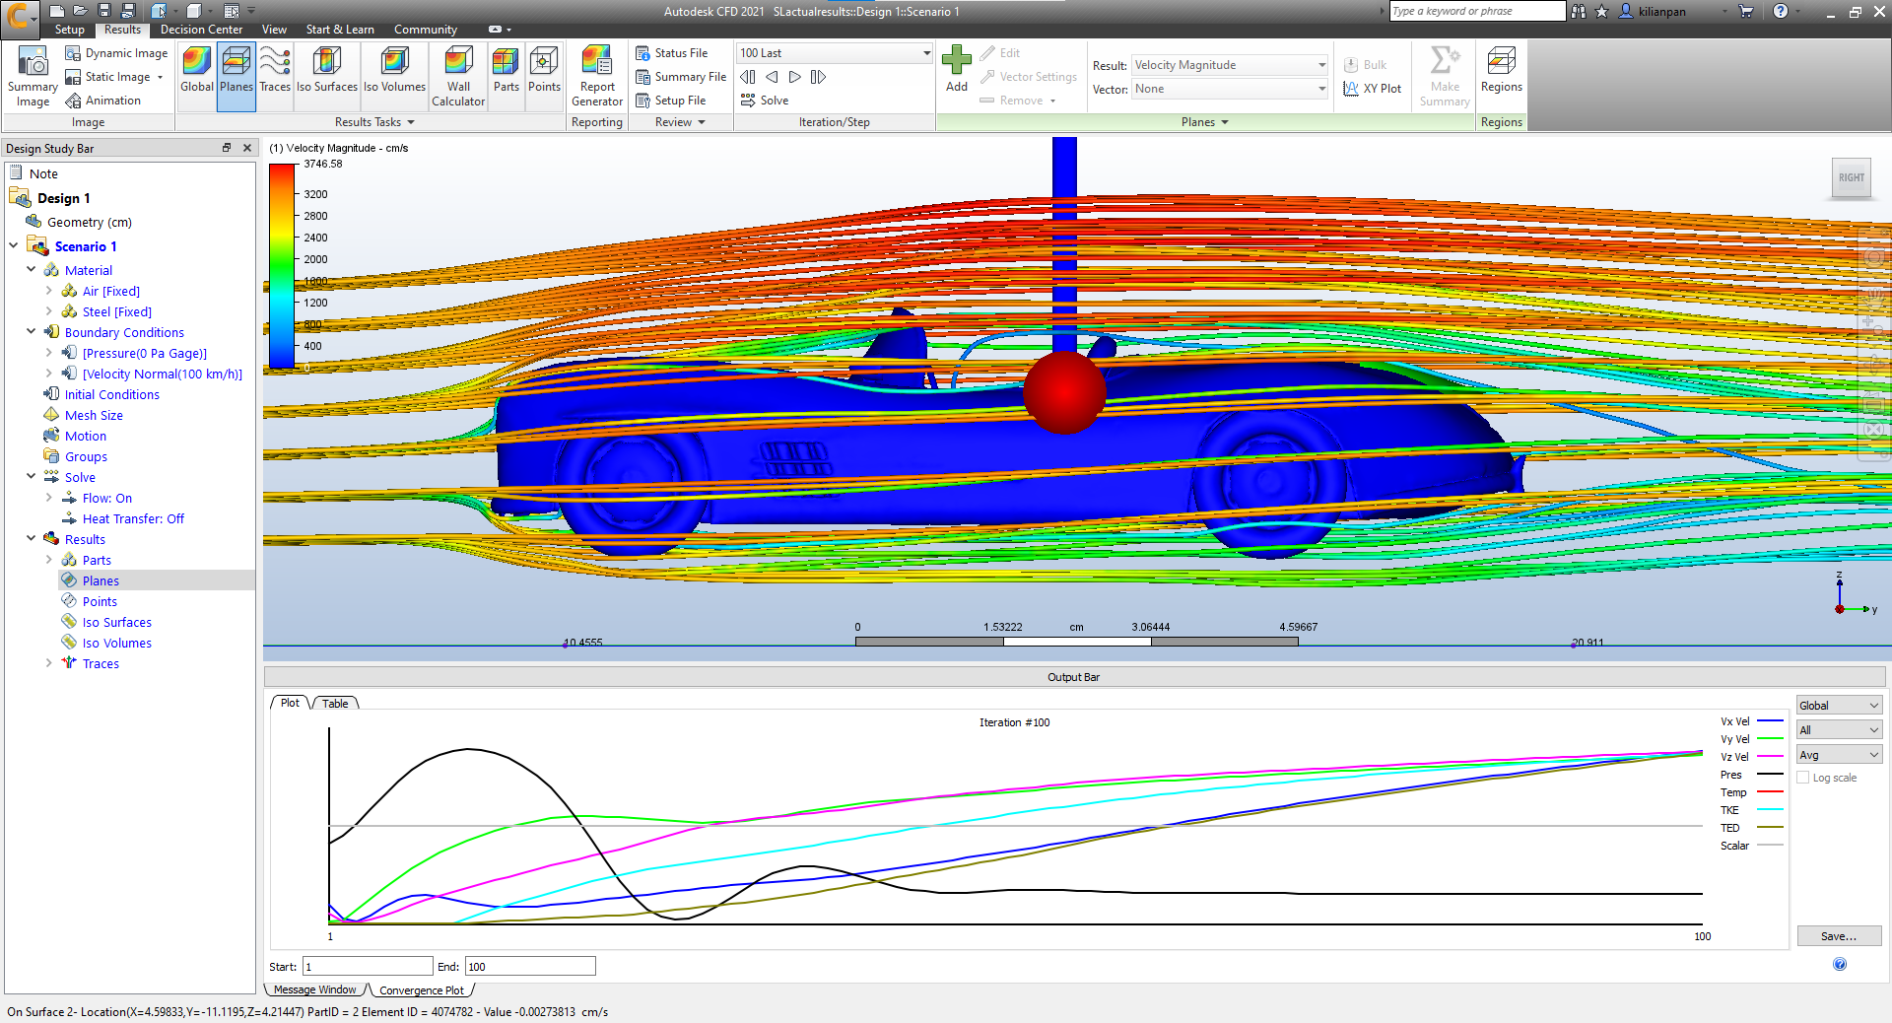
Task: Close the Design Study Bar panel
Action: [x=247, y=148]
